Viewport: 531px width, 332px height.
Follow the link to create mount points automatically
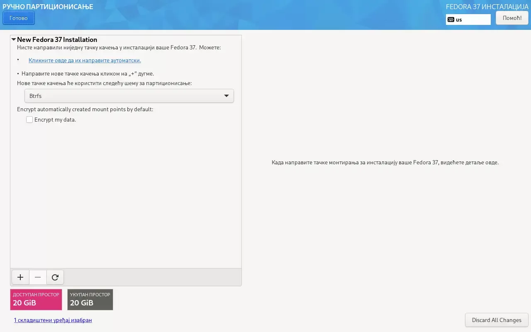pyautogui.click(x=85, y=60)
